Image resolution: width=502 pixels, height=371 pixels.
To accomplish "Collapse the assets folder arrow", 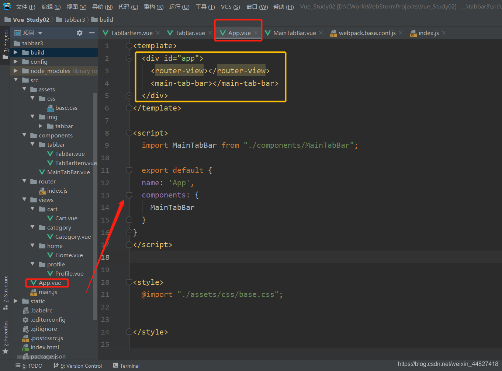I will 24,89.
